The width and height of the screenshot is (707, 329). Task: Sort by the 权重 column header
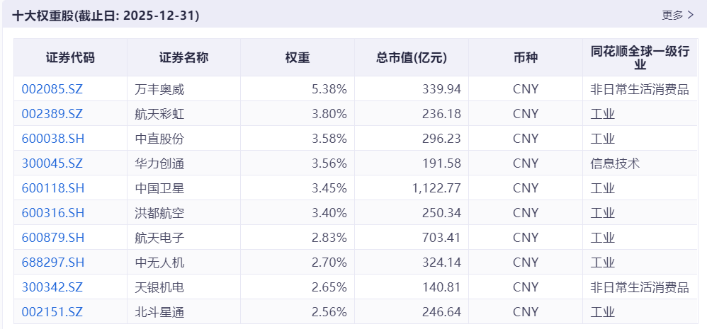(x=298, y=58)
